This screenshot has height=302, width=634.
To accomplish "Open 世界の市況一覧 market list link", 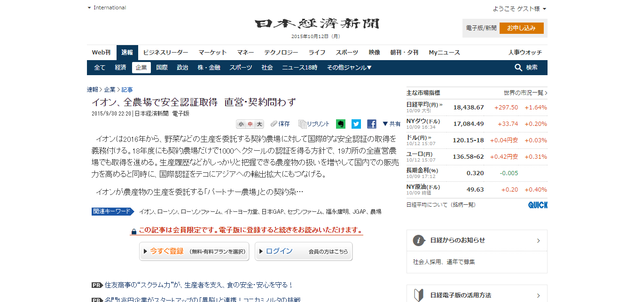I will [x=525, y=93].
